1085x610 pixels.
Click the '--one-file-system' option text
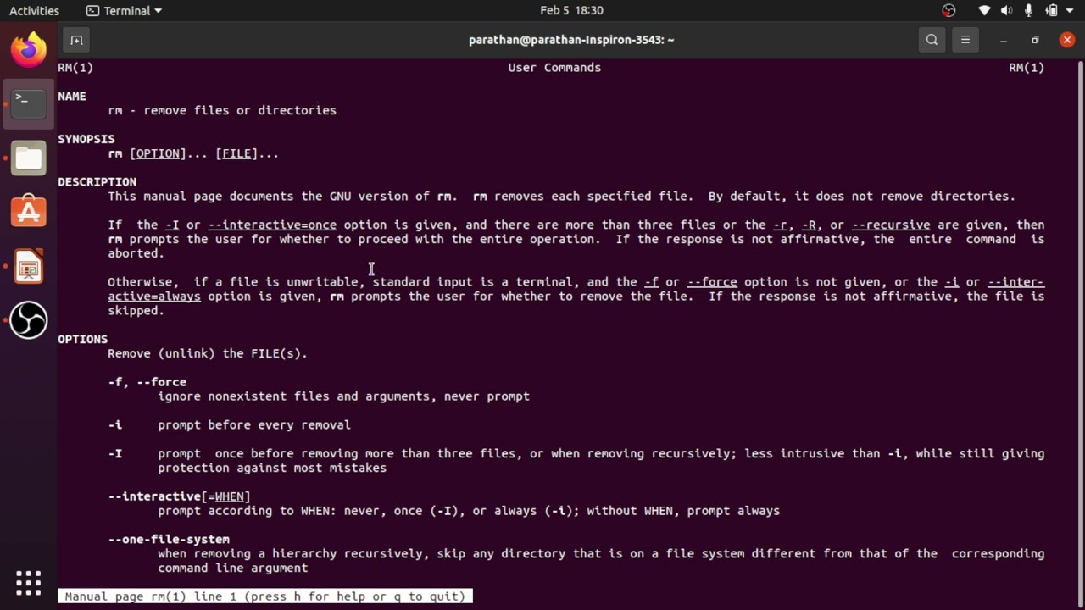(169, 540)
